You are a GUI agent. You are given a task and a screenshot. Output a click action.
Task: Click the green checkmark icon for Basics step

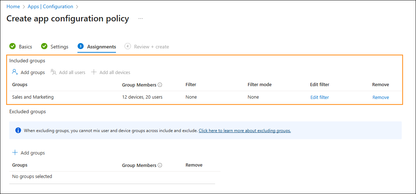(12, 46)
